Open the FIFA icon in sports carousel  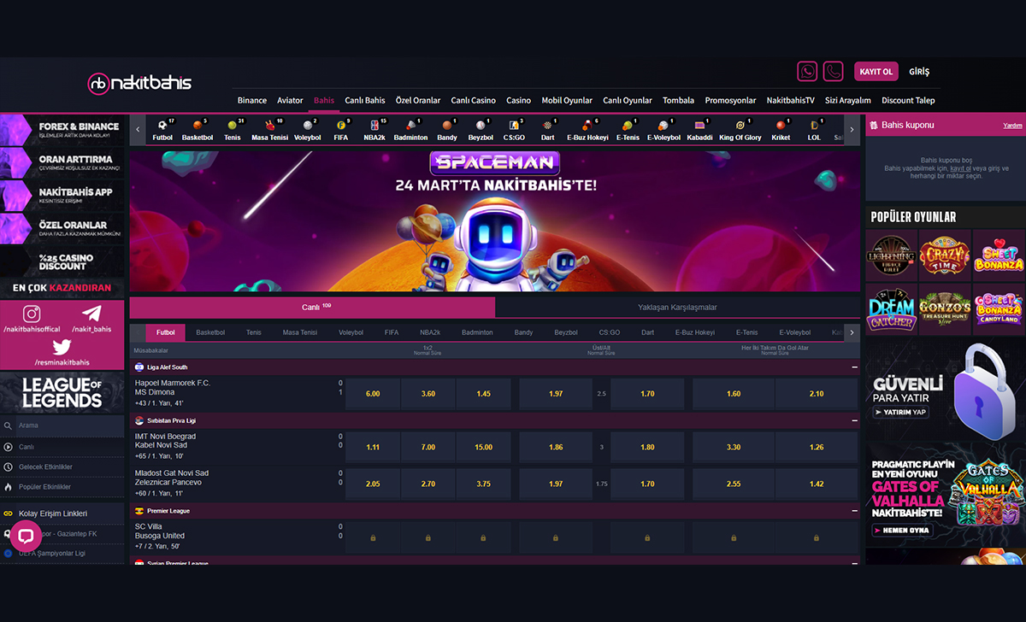tap(341, 130)
